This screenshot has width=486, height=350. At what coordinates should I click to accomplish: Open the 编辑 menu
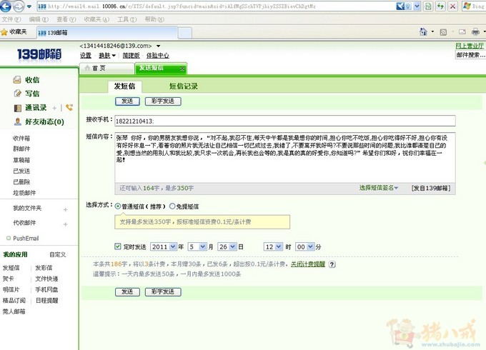39,19
